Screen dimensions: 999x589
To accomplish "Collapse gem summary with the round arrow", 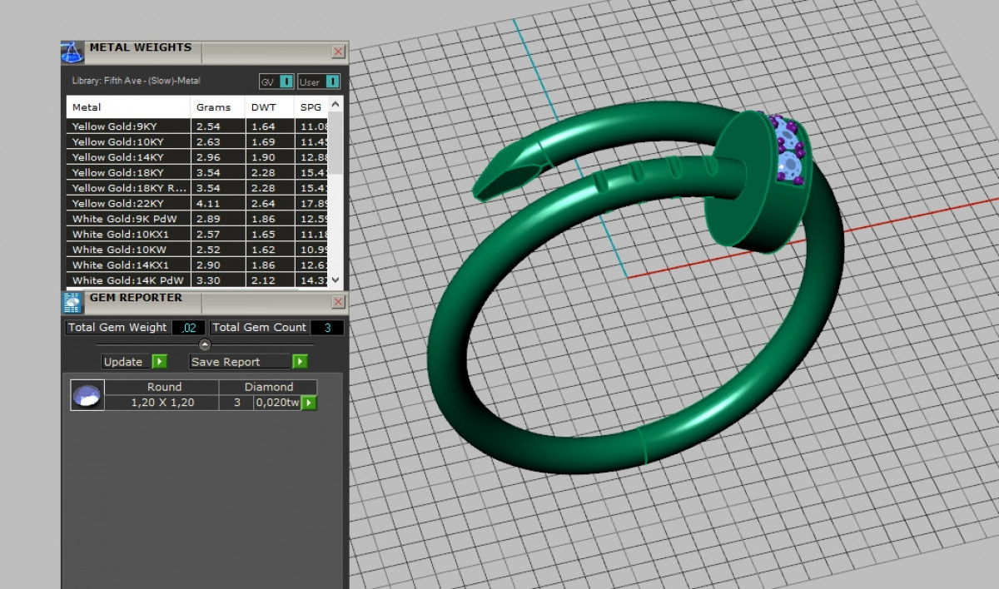I will (205, 344).
